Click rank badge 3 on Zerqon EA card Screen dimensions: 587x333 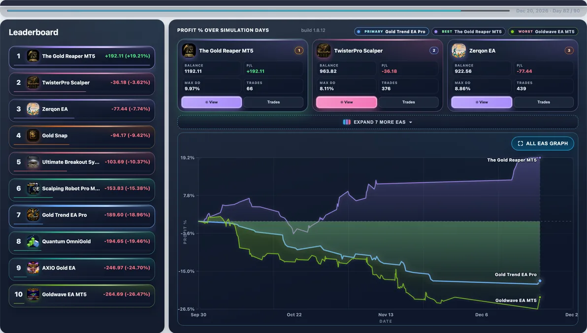(x=569, y=50)
